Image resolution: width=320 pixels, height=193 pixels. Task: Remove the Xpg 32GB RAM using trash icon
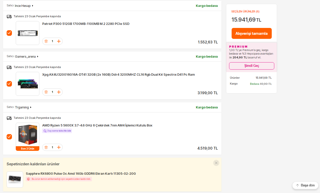coord(46,92)
